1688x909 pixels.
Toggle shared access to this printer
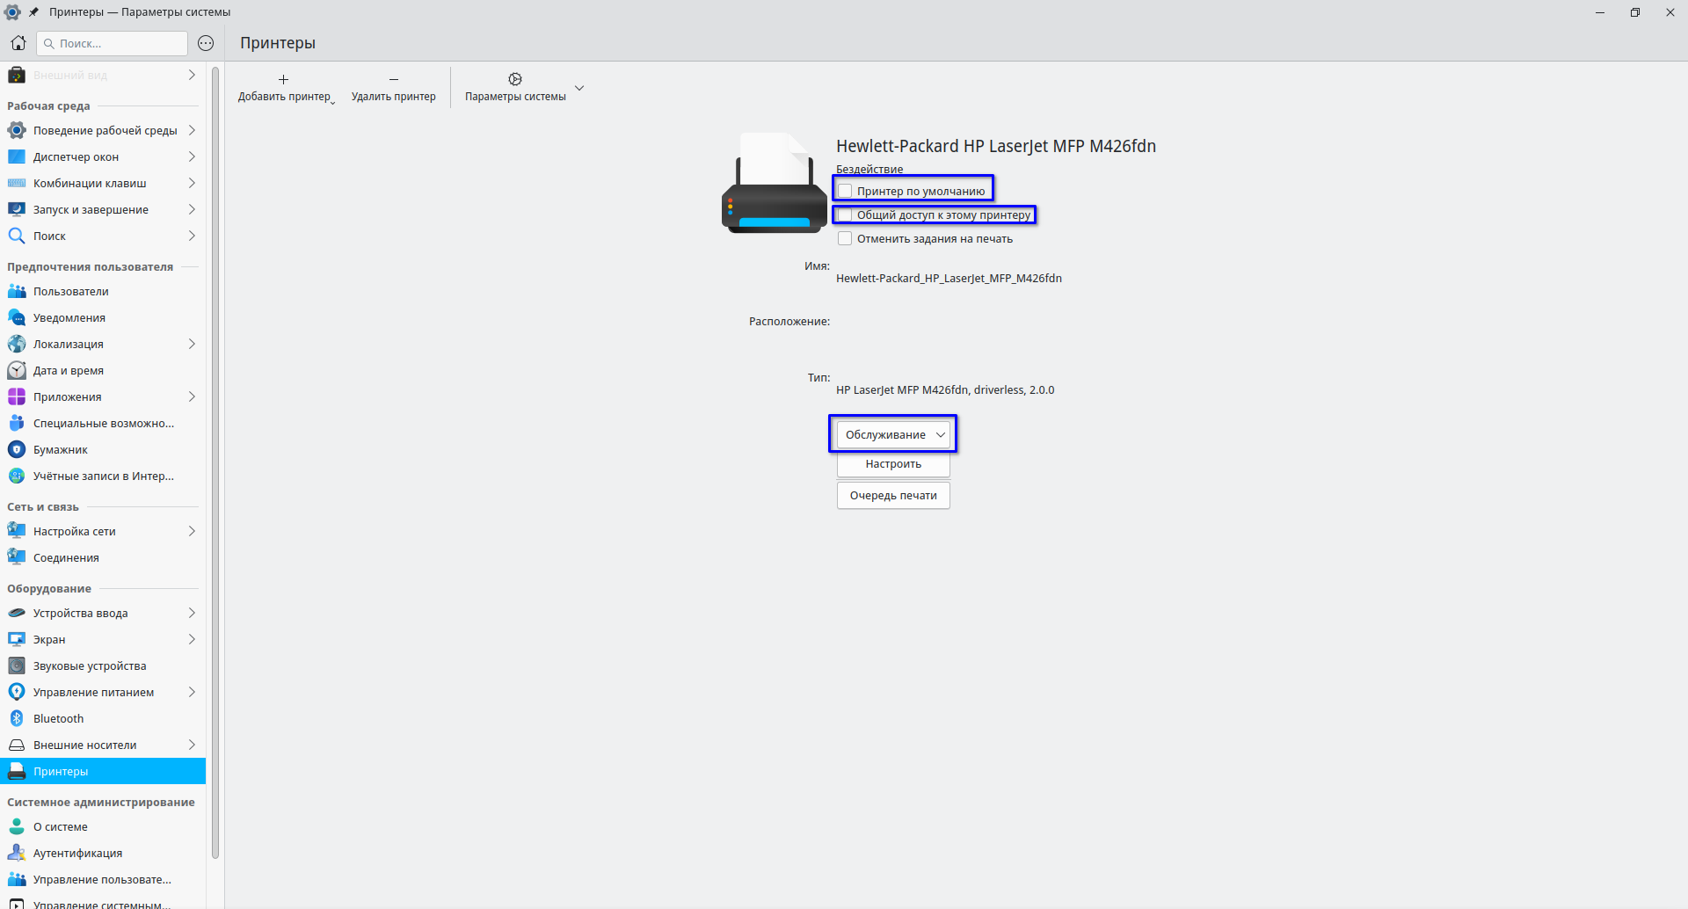[845, 215]
